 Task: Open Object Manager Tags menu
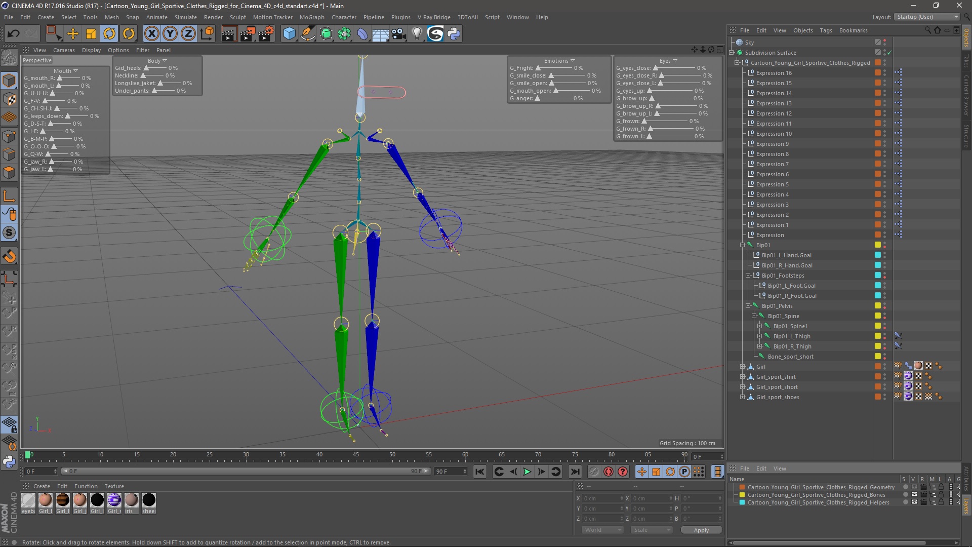[x=826, y=30]
